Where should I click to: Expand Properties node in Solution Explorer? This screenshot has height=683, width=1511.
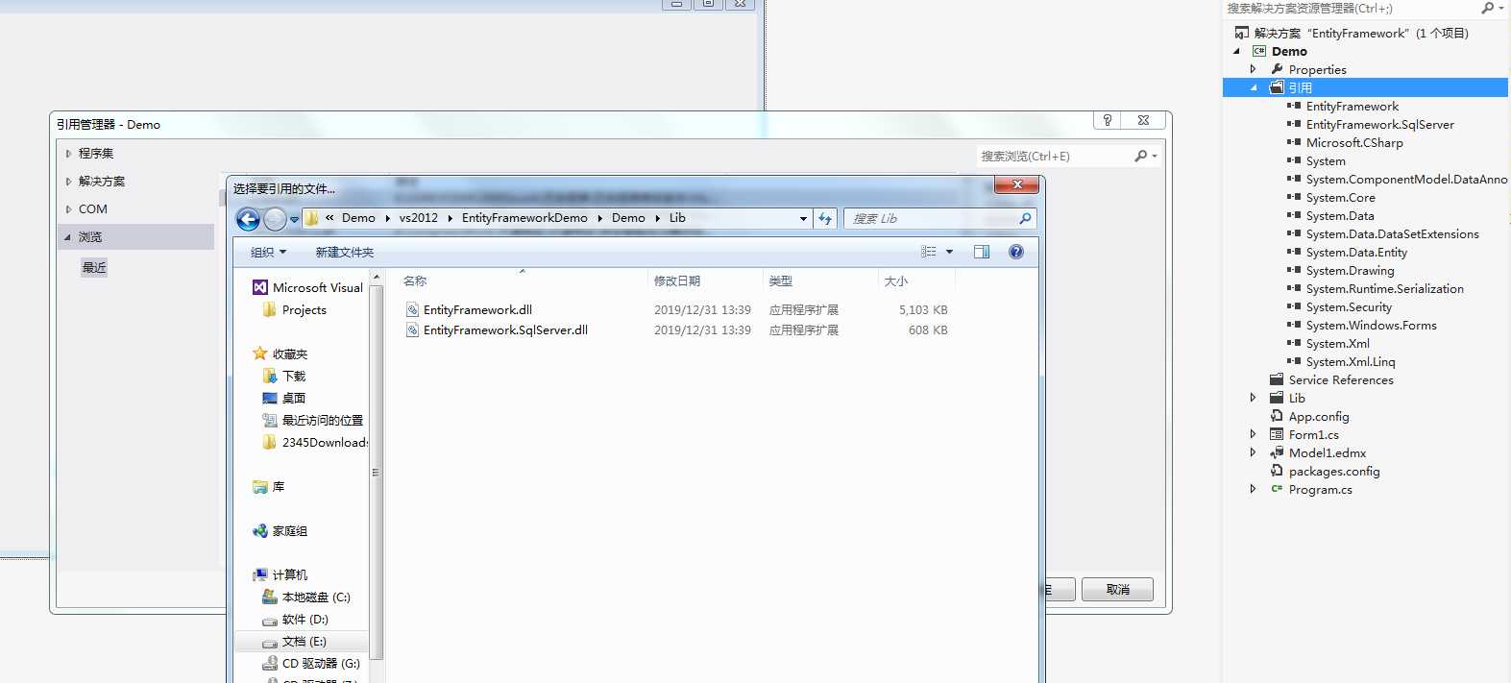tap(1253, 69)
